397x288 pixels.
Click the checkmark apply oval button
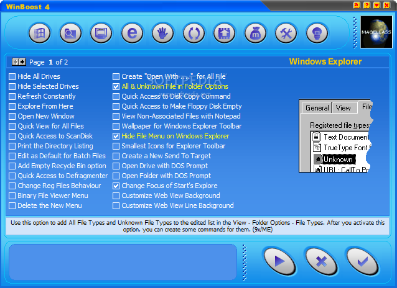(363, 261)
